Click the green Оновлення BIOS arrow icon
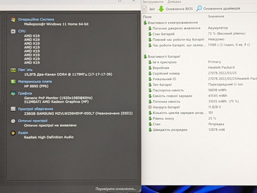Image resolution: width=257 pixels, height=193 pixels. (x=161, y=9)
